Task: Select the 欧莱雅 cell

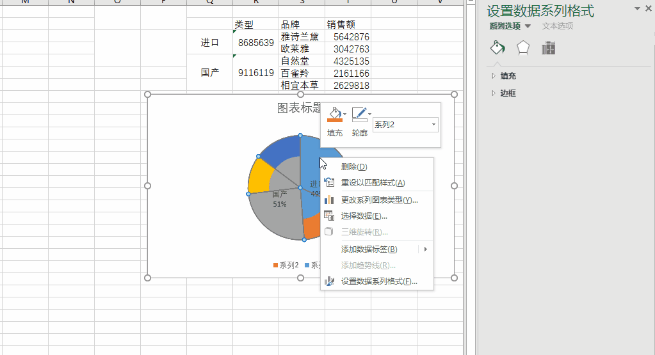Action: 302,49
